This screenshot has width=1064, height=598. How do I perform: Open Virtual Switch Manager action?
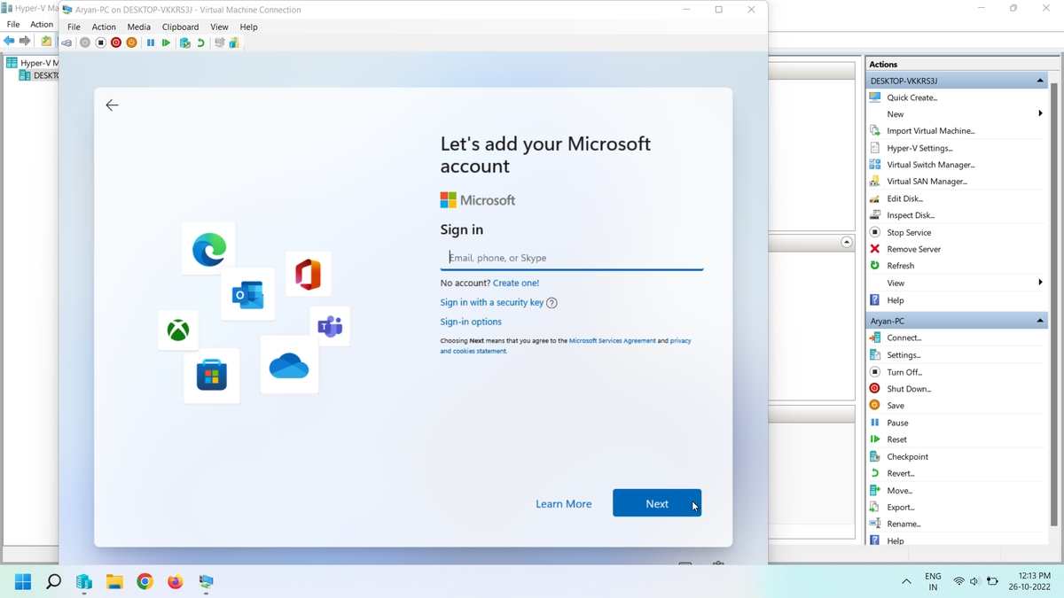click(931, 165)
